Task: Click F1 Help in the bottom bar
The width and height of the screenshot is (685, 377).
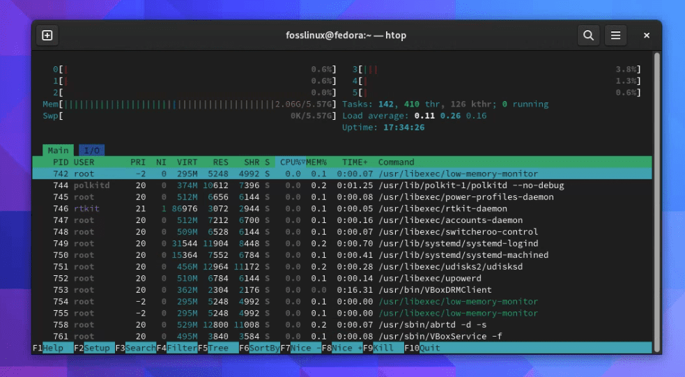Action: [53, 348]
